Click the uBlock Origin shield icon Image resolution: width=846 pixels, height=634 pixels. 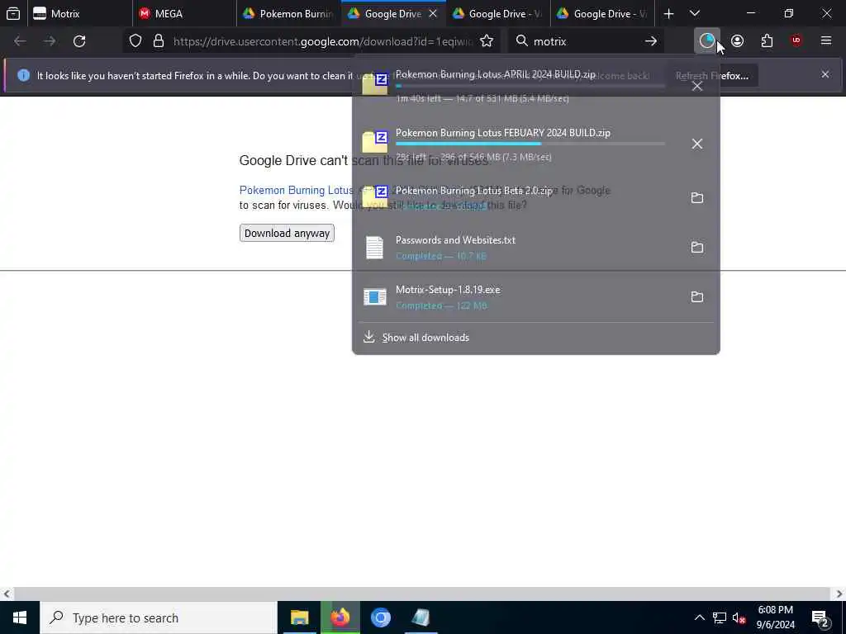796,41
